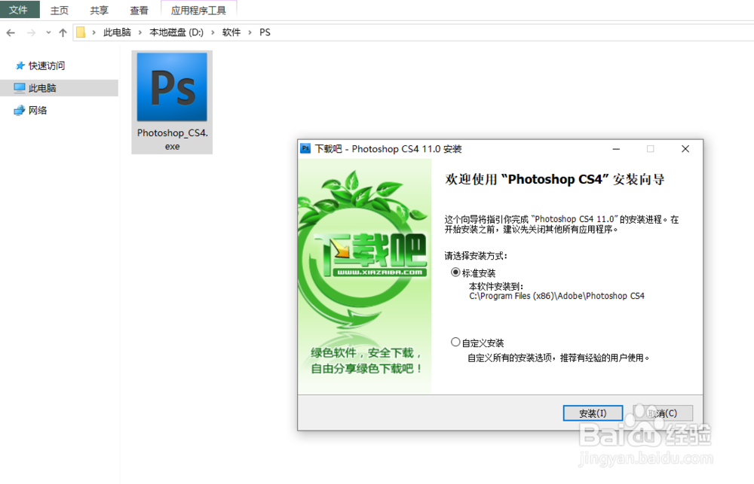This screenshot has width=754, height=484.
Task: Click the 快速访问 star icon
Action: click(20, 65)
